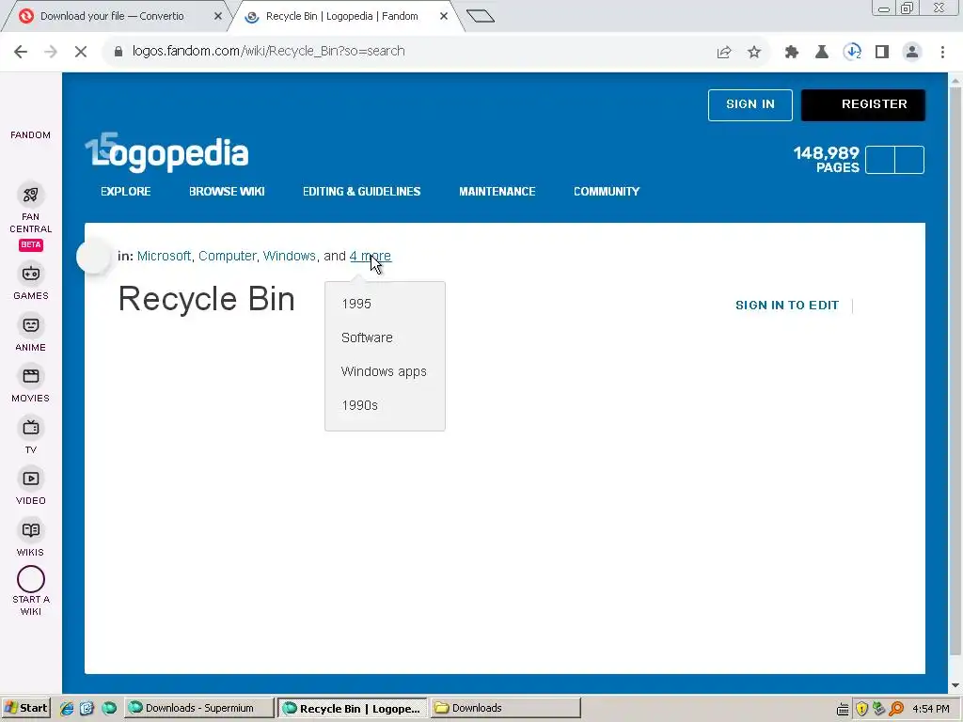Click the Recycle Bin Logopedia taskbar button
This screenshot has width=963, height=722.
(x=353, y=709)
